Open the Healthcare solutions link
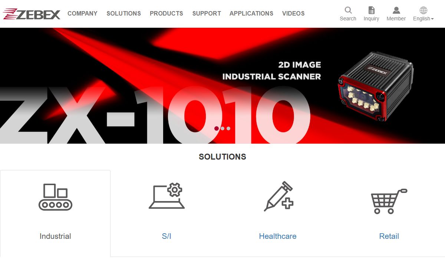445x274 pixels. point(278,236)
